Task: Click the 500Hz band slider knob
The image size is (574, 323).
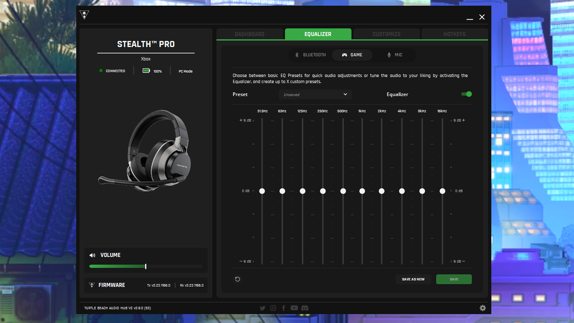Action: [343, 191]
